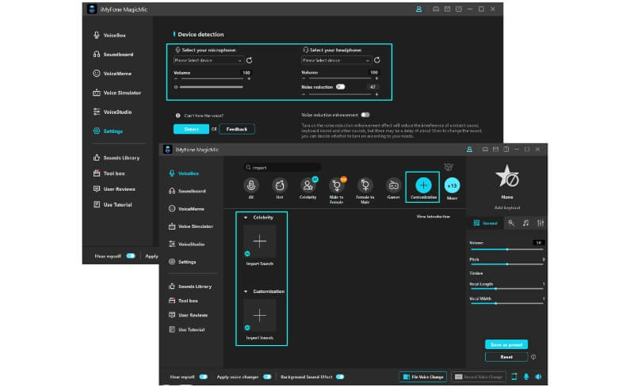Open VoiceBox in the back window sidebar
The height and width of the screenshot is (391, 634).
(x=109, y=35)
